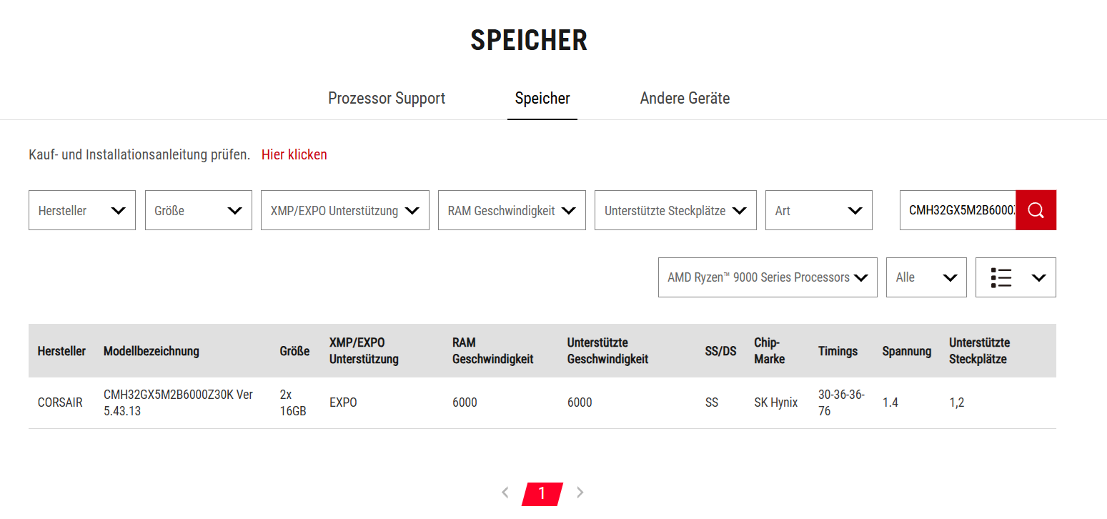Image resolution: width=1107 pixels, height=519 pixels.
Task: Select the Speicher tab
Action: 542,99
